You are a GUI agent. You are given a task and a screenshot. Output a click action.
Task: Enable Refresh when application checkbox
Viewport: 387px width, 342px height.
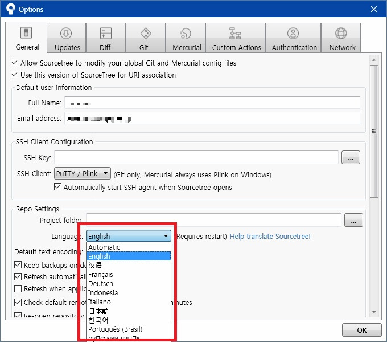tap(18, 288)
